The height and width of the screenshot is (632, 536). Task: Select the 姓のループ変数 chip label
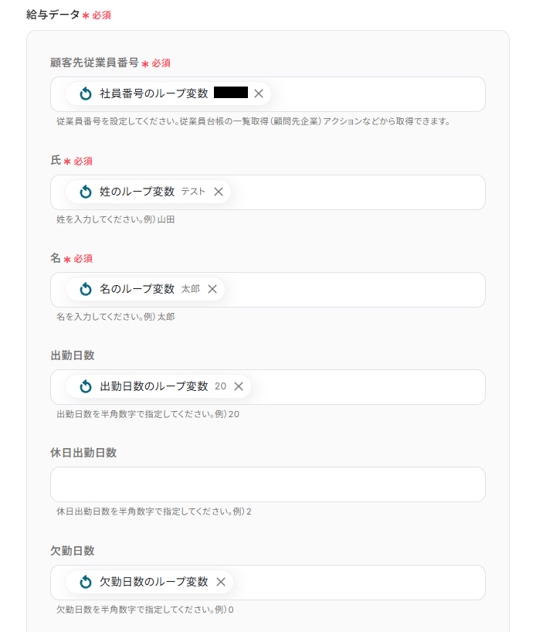[137, 192]
